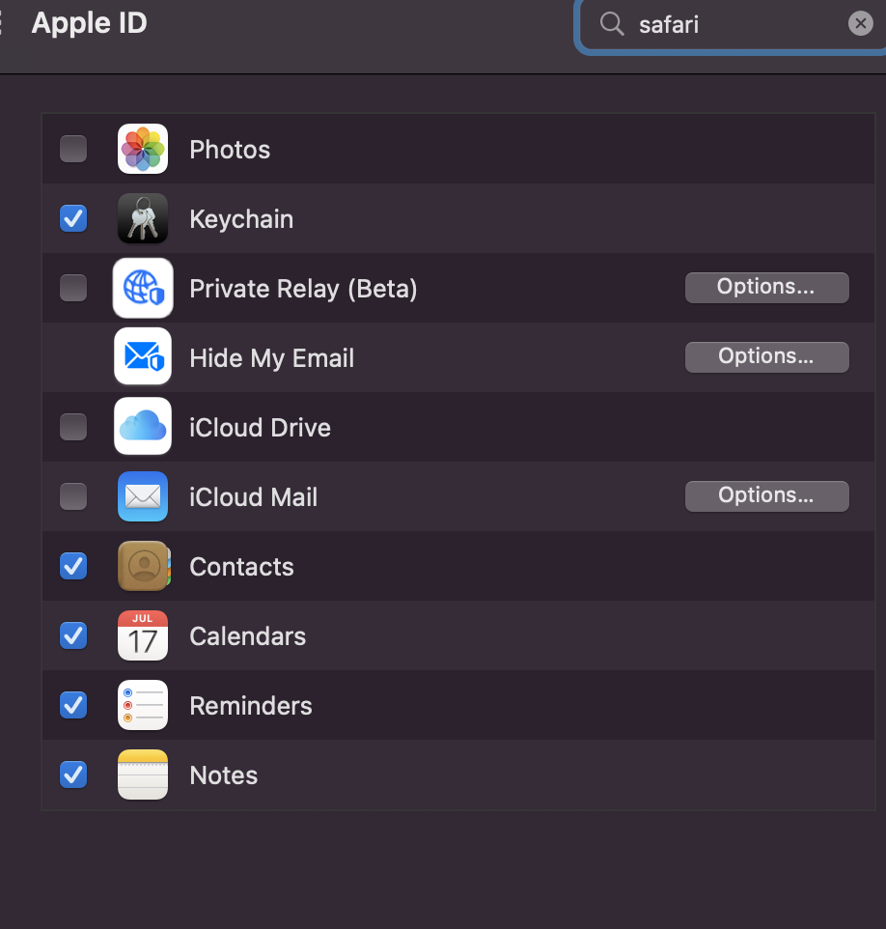Enable the iCloud Drive checkbox
Viewport: 886px width, 929px height.
[x=73, y=427]
